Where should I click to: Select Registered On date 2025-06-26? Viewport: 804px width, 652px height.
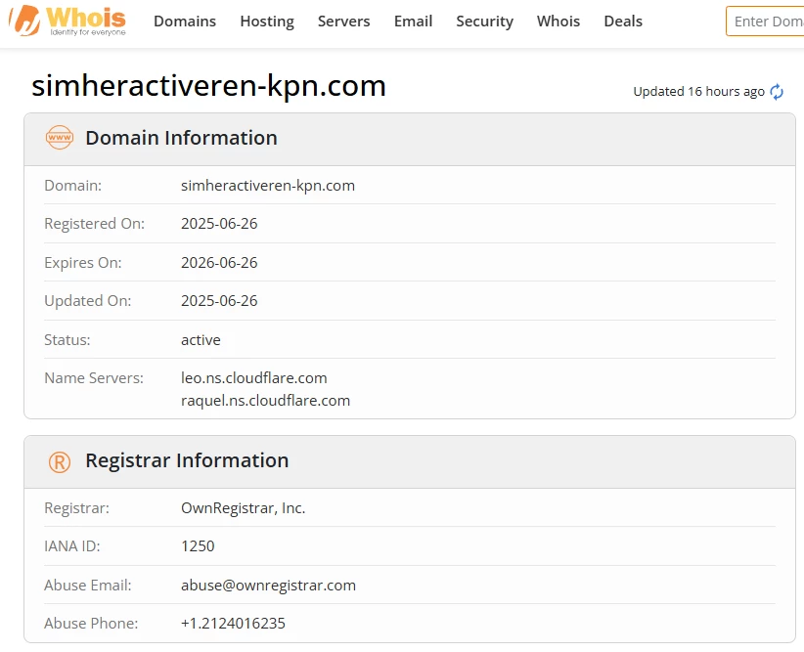(x=219, y=224)
